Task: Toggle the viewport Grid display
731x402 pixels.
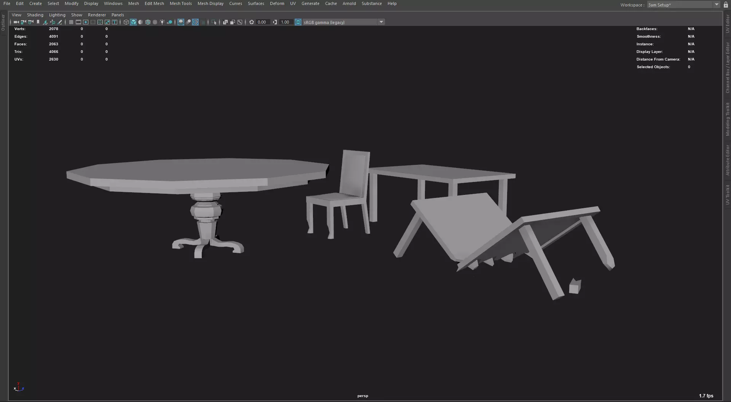Action: (x=71, y=22)
